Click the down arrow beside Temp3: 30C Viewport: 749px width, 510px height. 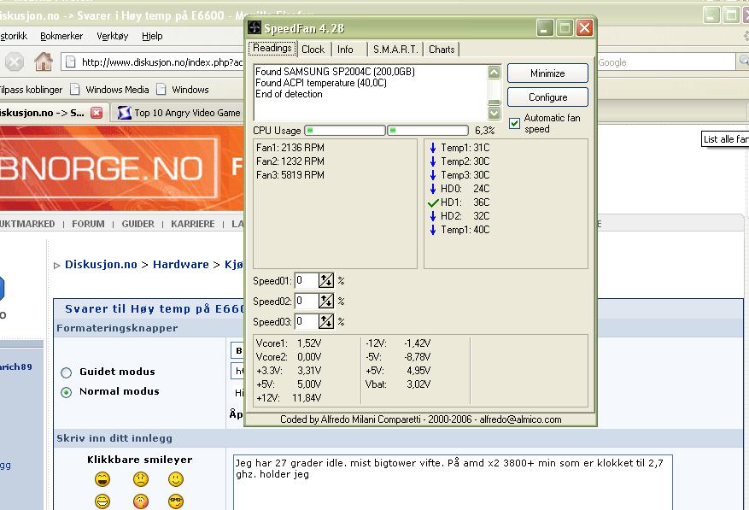tap(433, 175)
